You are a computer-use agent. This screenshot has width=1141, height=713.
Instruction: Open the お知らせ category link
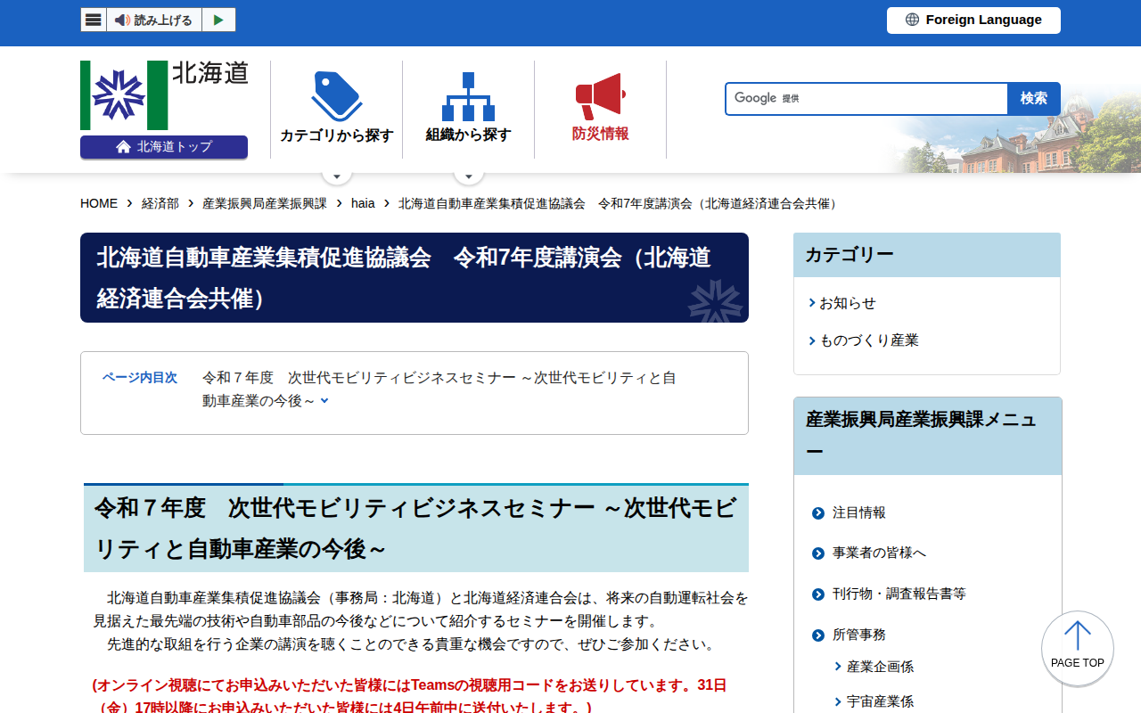point(848,303)
